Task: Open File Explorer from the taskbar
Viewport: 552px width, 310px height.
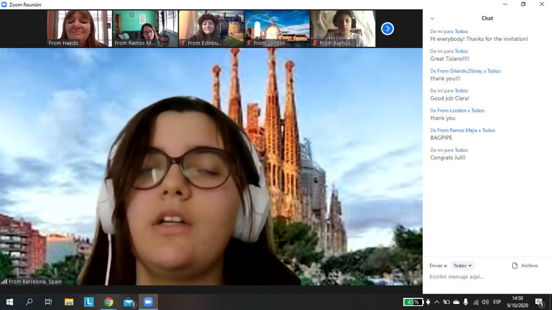Action: 68,302
